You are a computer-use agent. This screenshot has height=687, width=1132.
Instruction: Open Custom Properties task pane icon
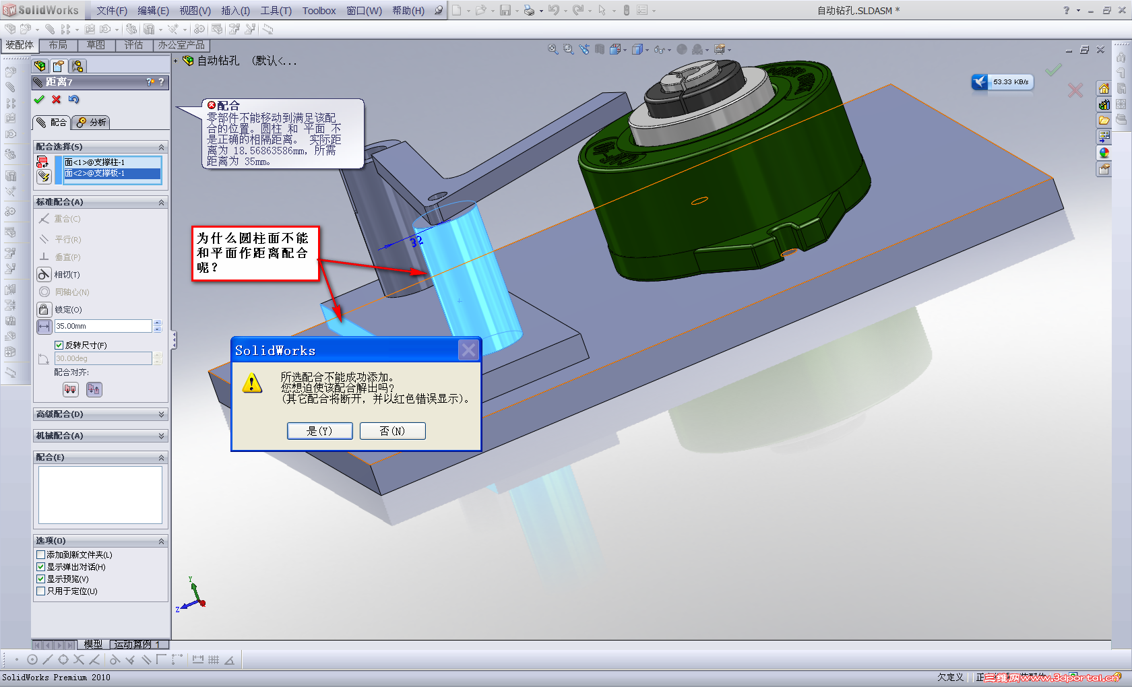(x=1104, y=169)
